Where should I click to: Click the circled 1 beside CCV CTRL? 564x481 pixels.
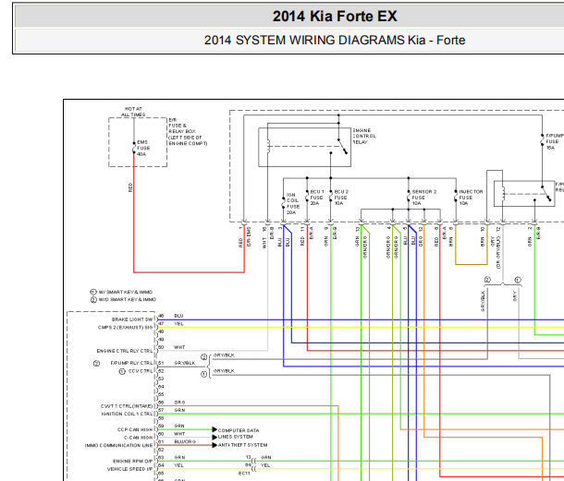point(122,371)
